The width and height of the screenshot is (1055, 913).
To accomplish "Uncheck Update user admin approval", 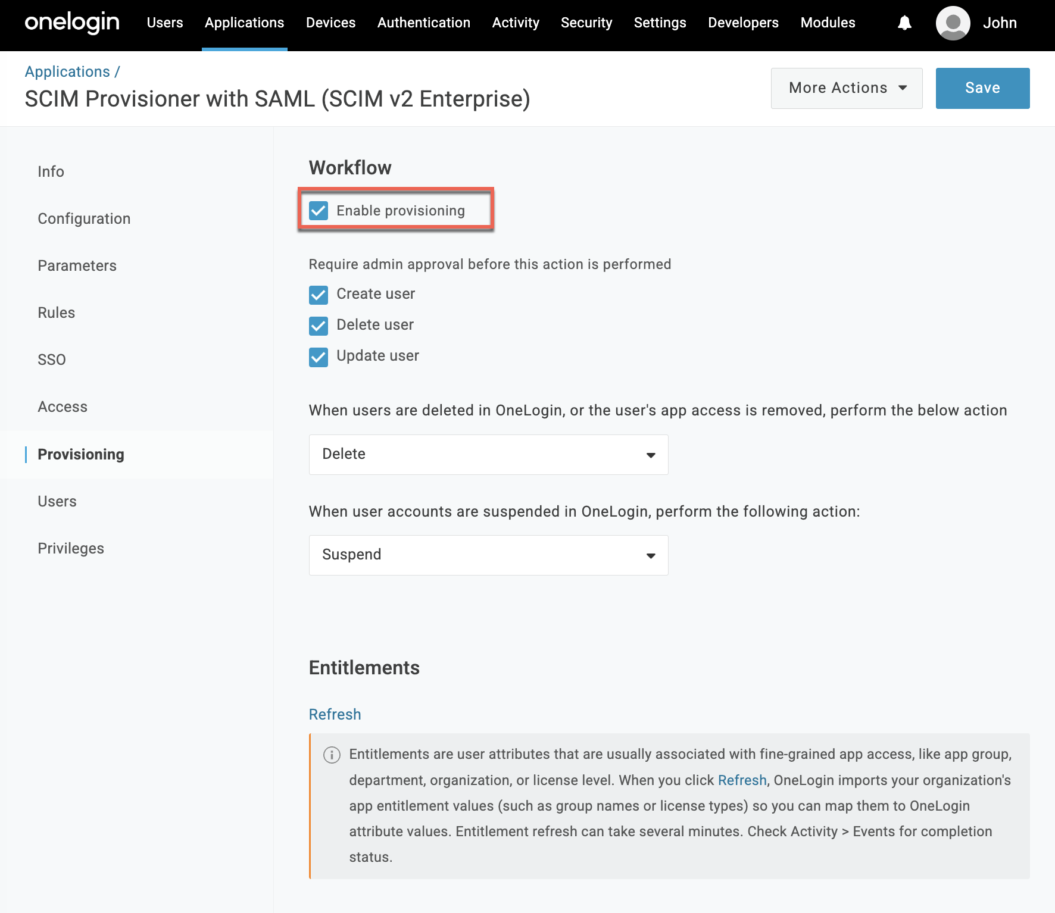I will 319,357.
